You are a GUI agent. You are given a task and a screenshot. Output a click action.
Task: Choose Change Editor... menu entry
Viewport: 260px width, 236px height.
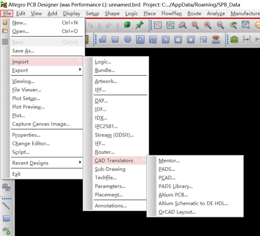(x=47, y=143)
